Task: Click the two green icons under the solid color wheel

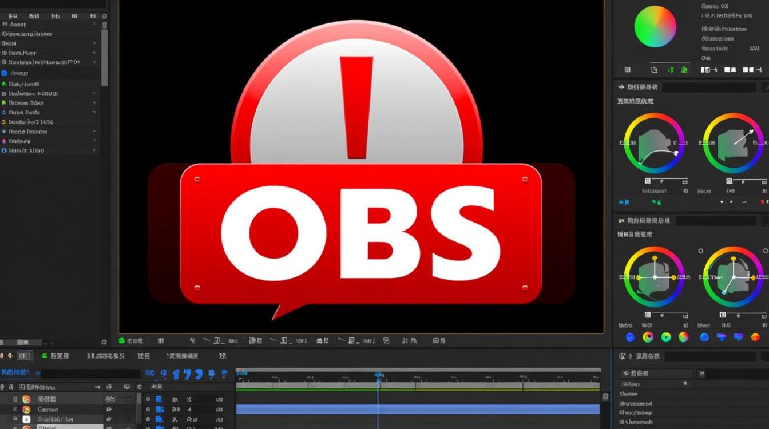Action: 677,70
